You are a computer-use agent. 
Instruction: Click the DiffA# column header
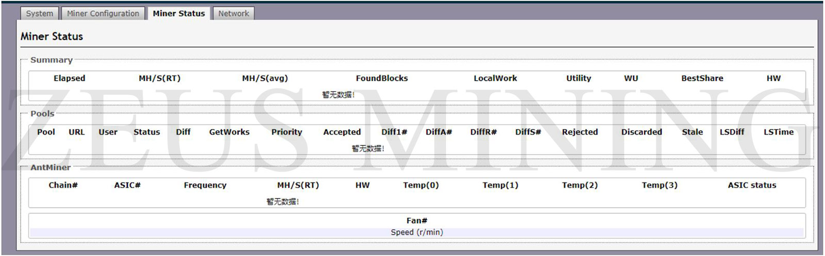[x=439, y=132]
